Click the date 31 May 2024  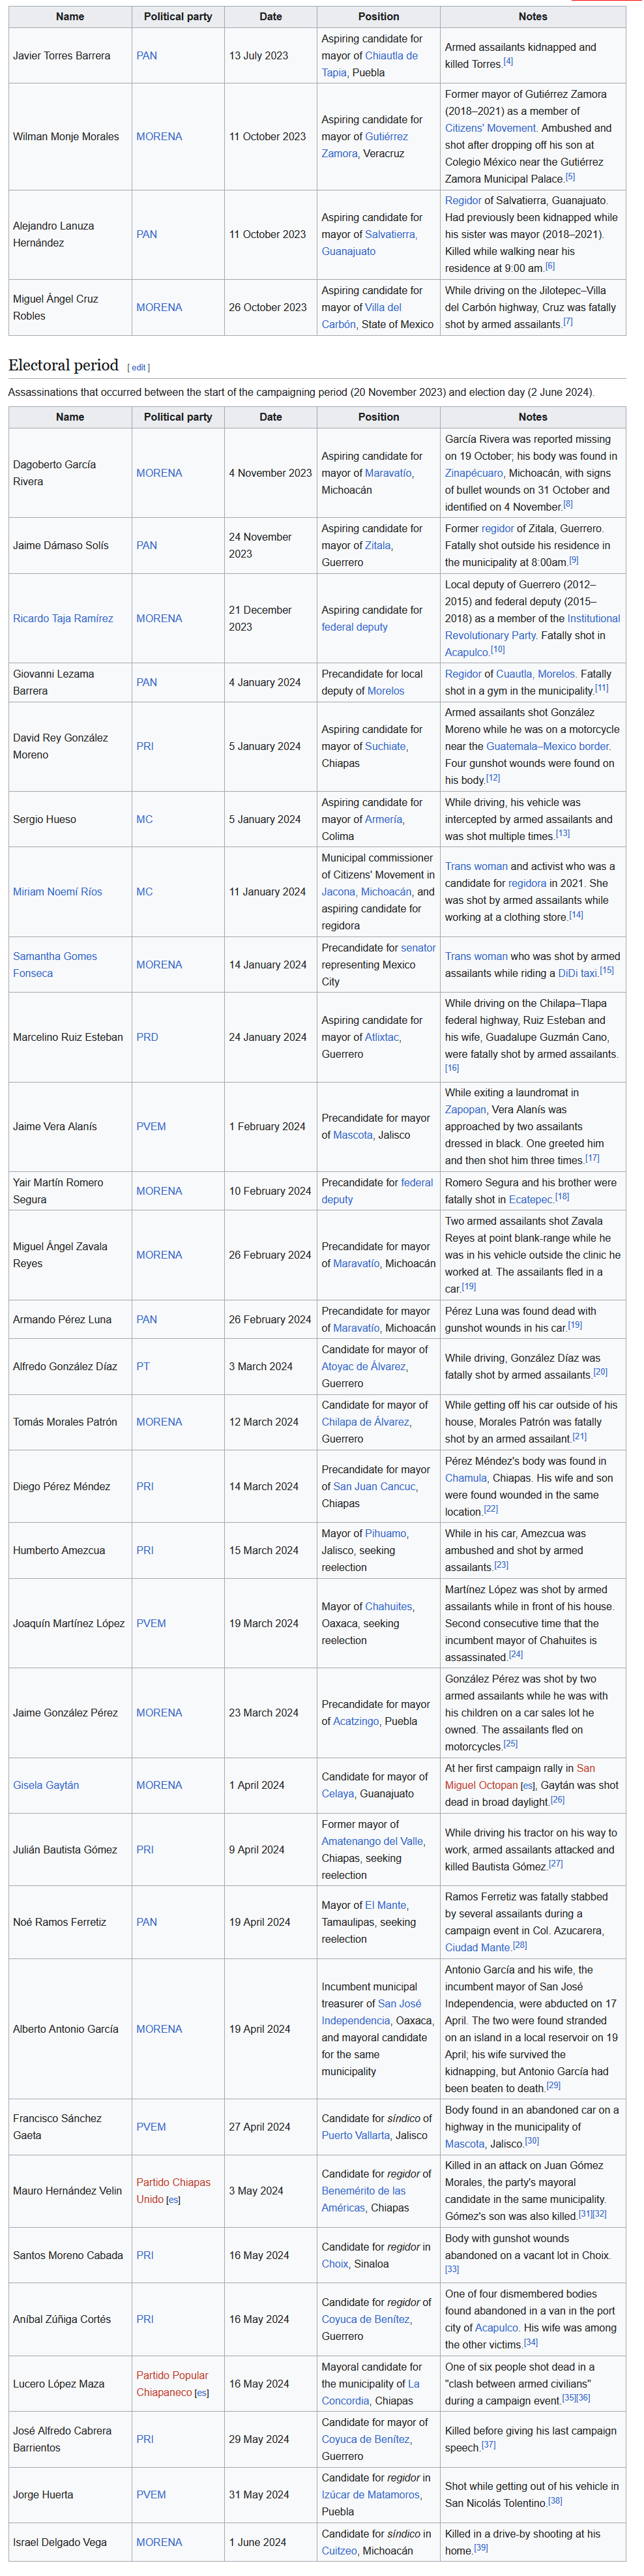259,2495
